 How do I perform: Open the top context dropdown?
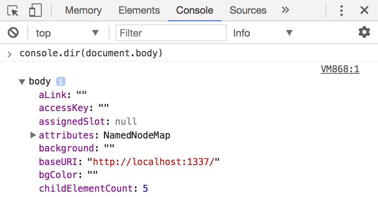coord(68,33)
